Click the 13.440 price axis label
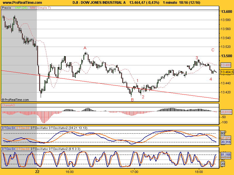This screenshot has height=175, width=234. tap(226, 83)
